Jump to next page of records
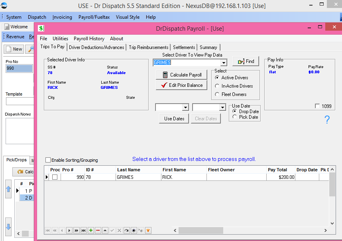 (x=77, y=230)
